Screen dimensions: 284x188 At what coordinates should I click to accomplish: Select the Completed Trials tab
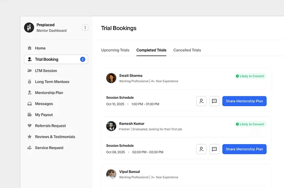point(151,50)
